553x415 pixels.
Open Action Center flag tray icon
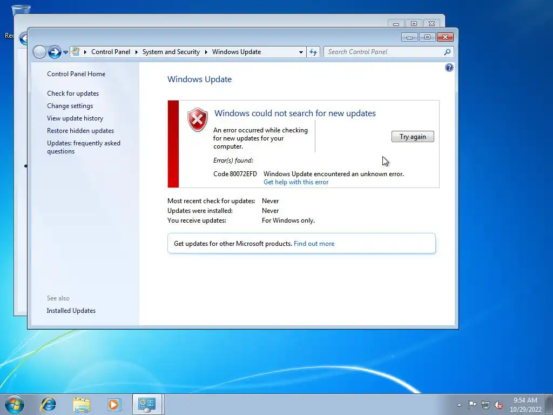pyautogui.click(x=472, y=405)
